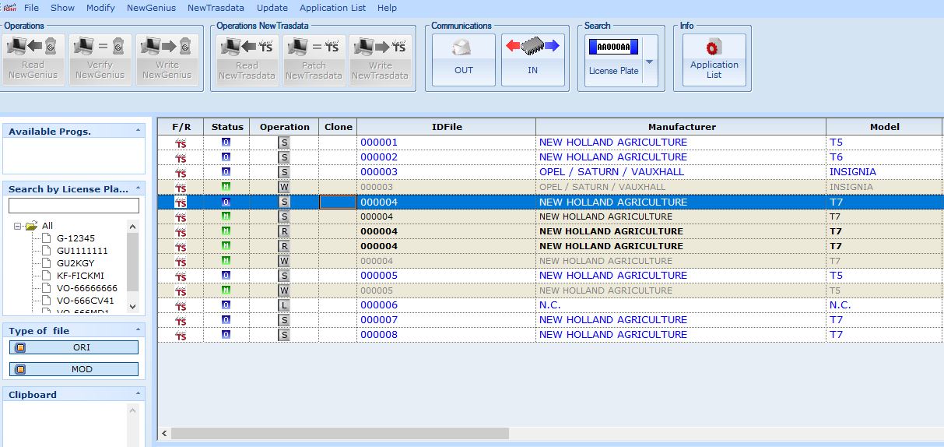
Task: Collapse the Type of file panel
Action: click(138, 331)
